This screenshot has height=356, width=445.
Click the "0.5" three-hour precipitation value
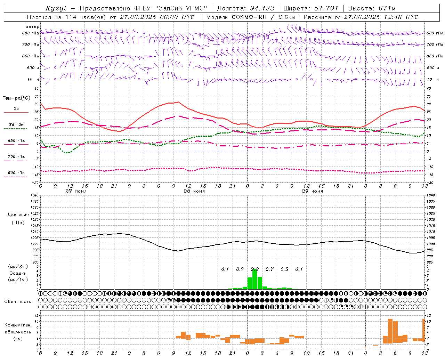[x=284, y=269]
